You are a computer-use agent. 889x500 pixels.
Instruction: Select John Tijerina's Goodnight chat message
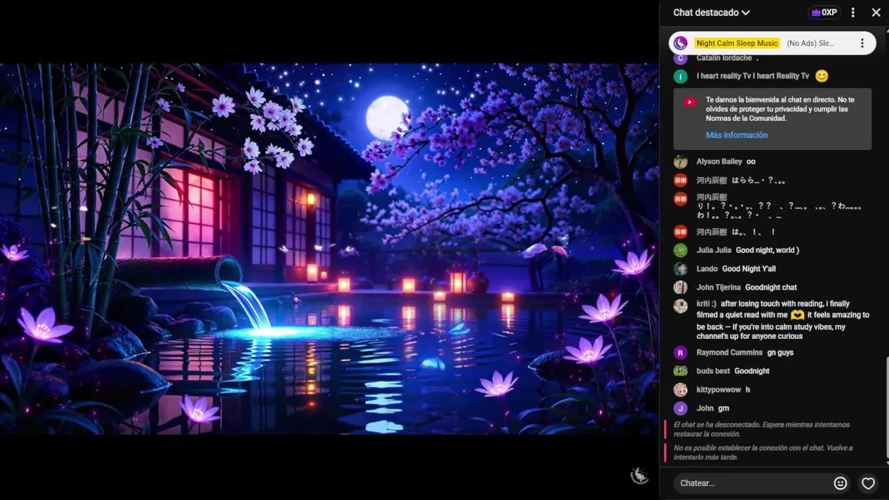(771, 287)
